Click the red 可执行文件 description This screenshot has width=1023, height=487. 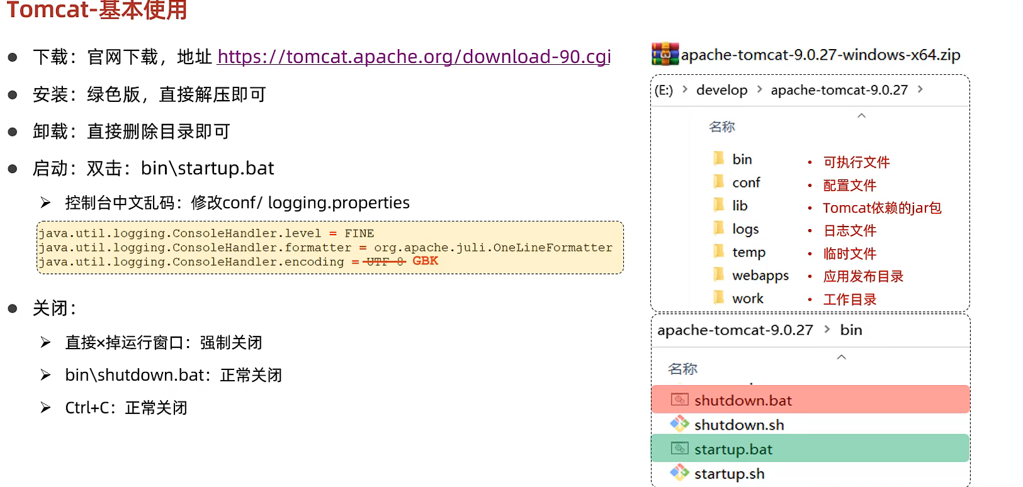pos(856,162)
